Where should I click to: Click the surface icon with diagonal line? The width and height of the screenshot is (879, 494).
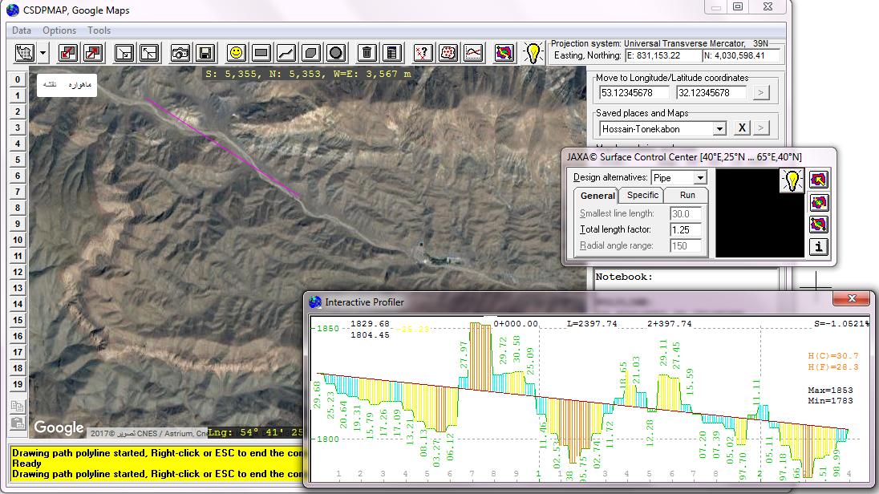819,225
